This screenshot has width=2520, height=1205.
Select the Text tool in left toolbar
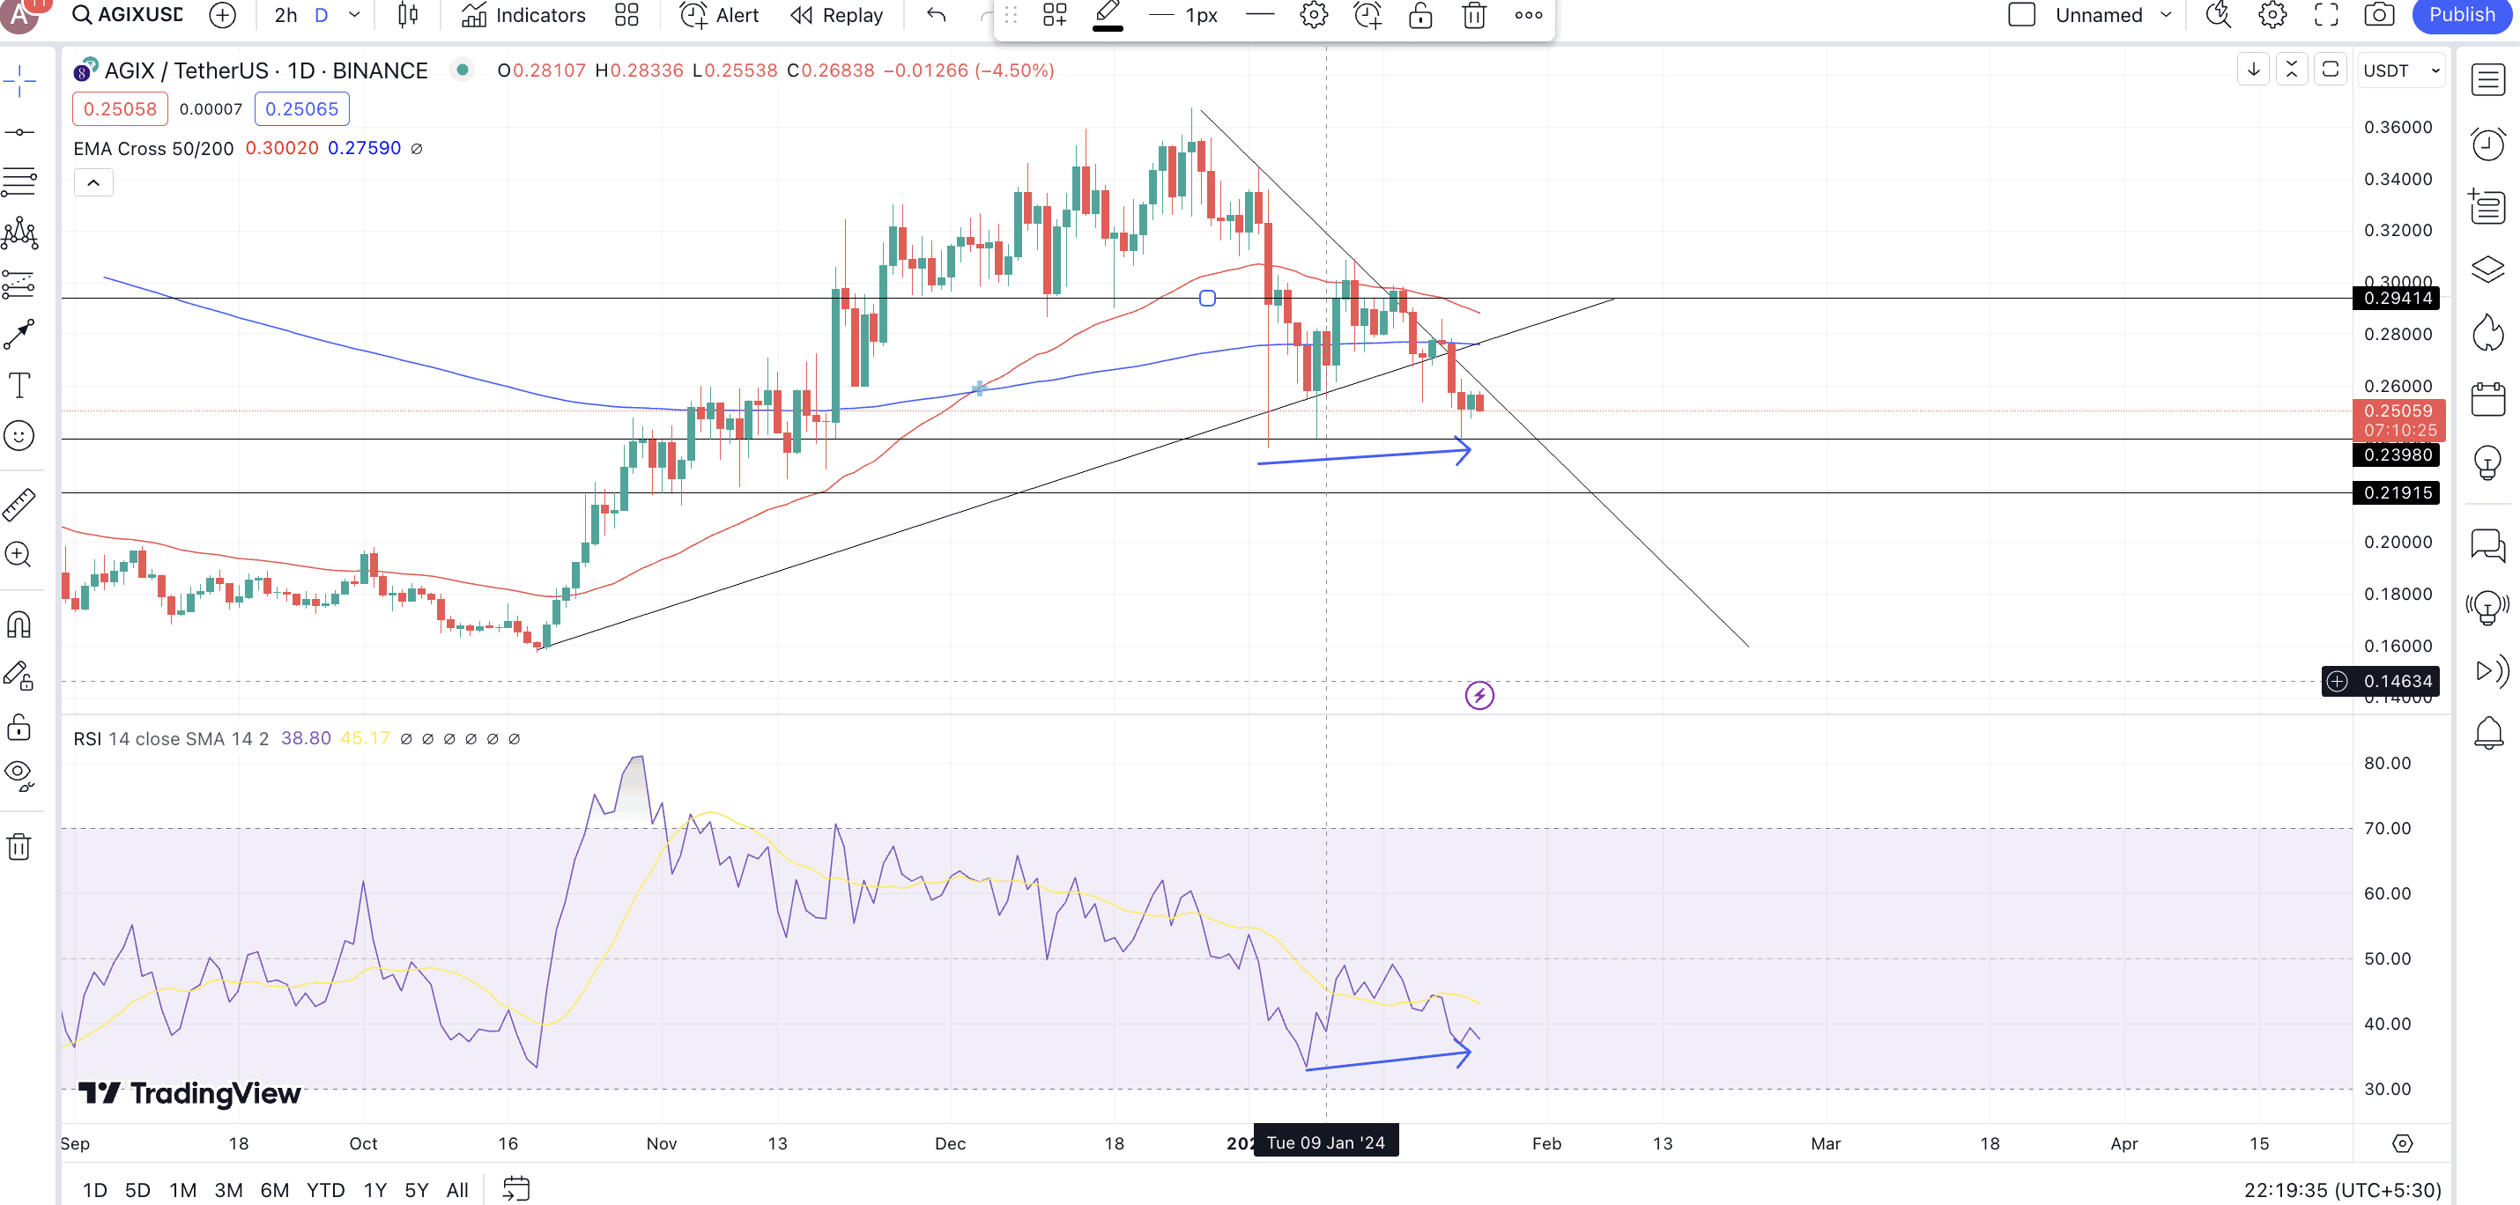pos(19,385)
